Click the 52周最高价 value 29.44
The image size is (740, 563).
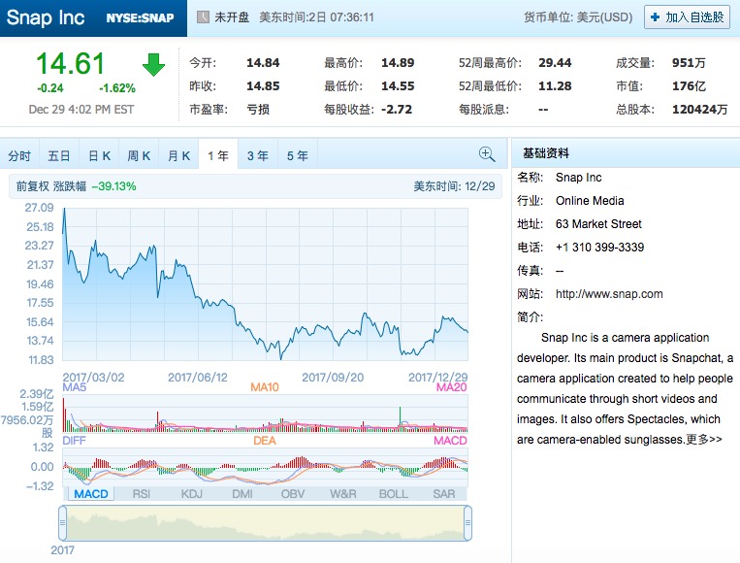(555, 63)
